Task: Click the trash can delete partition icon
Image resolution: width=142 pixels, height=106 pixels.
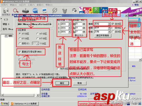Action: click(65, 11)
